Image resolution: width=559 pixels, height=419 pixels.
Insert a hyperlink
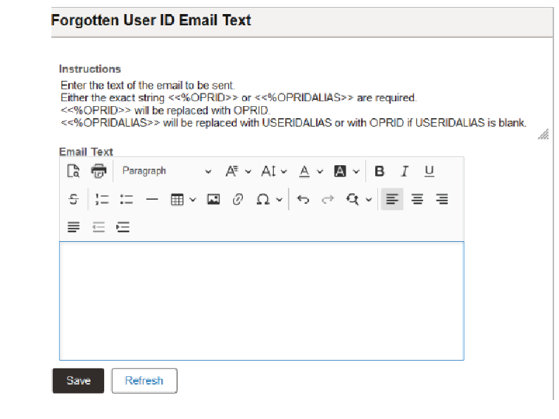[238, 199]
